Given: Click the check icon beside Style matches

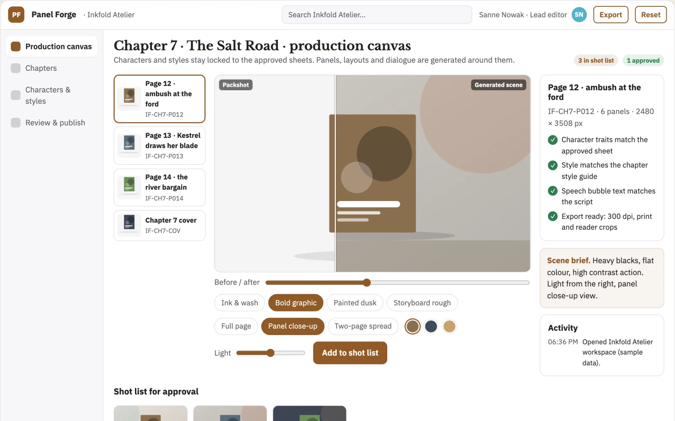Looking at the screenshot, I should tap(553, 165).
